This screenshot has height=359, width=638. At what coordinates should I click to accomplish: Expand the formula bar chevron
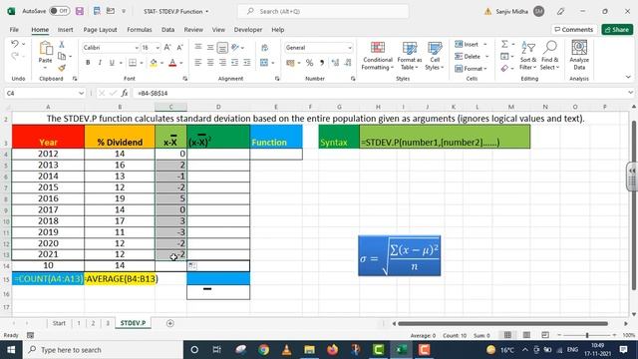pyautogui.click(x=630, y=93)
